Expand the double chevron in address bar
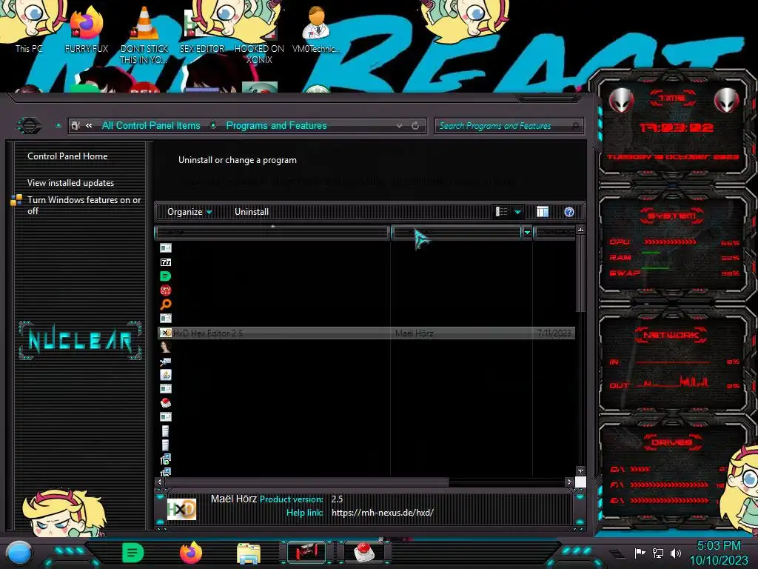This screenshot has height=569, width=758. click(89, 126)
